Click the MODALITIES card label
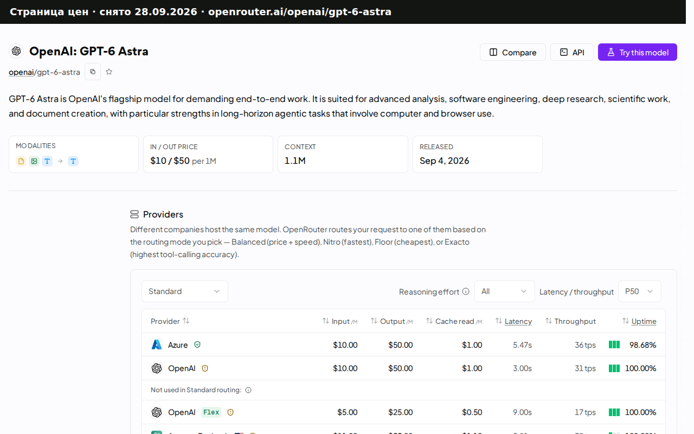Screen dimensions: 694x434 (x=36, y=146)
